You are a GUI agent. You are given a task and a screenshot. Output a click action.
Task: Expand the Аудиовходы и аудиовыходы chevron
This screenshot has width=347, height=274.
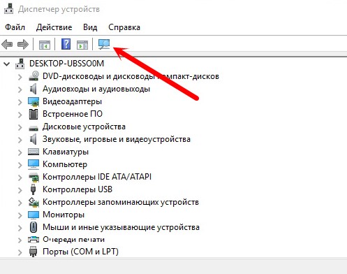(20, 89)
